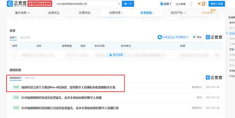Screen dimensions: 235x118
Task: Open the 2023-07-14 news headline
Action: 61,98
